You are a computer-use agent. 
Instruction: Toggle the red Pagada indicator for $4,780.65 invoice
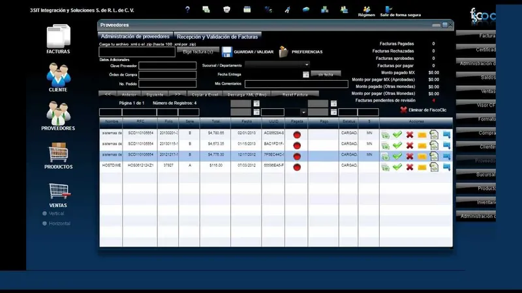pos(297,135)
